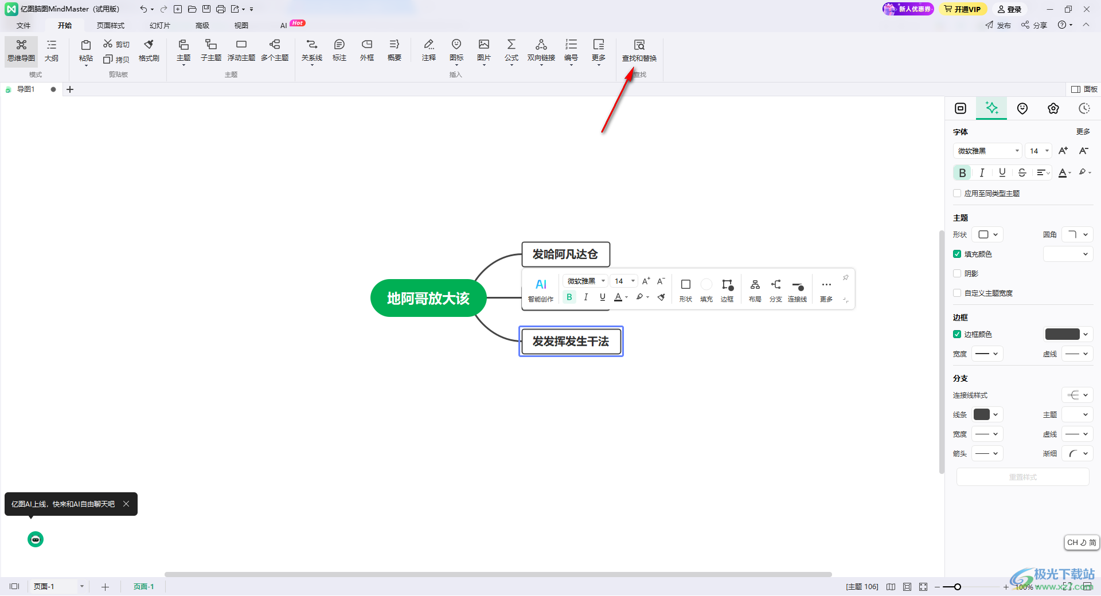Toggle strikethrough in right panel
1101x596 pixels.
(x=1022, y=172)
